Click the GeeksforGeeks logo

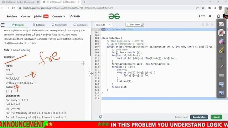(114, 16)
